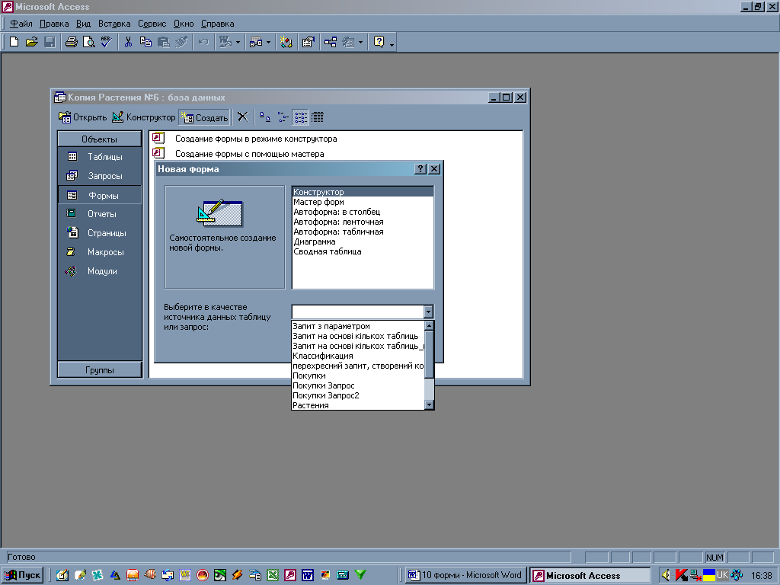Click the Print toolbar icon
Screen dimensions: 780x585
[71, 42]
